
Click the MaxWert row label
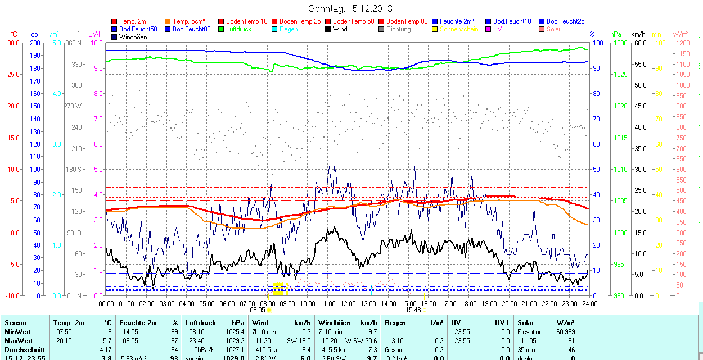coord(17,341)
